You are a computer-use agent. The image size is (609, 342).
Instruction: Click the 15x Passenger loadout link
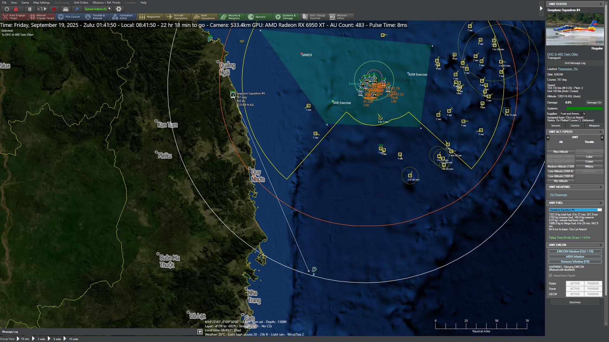(x=558, y=194)
